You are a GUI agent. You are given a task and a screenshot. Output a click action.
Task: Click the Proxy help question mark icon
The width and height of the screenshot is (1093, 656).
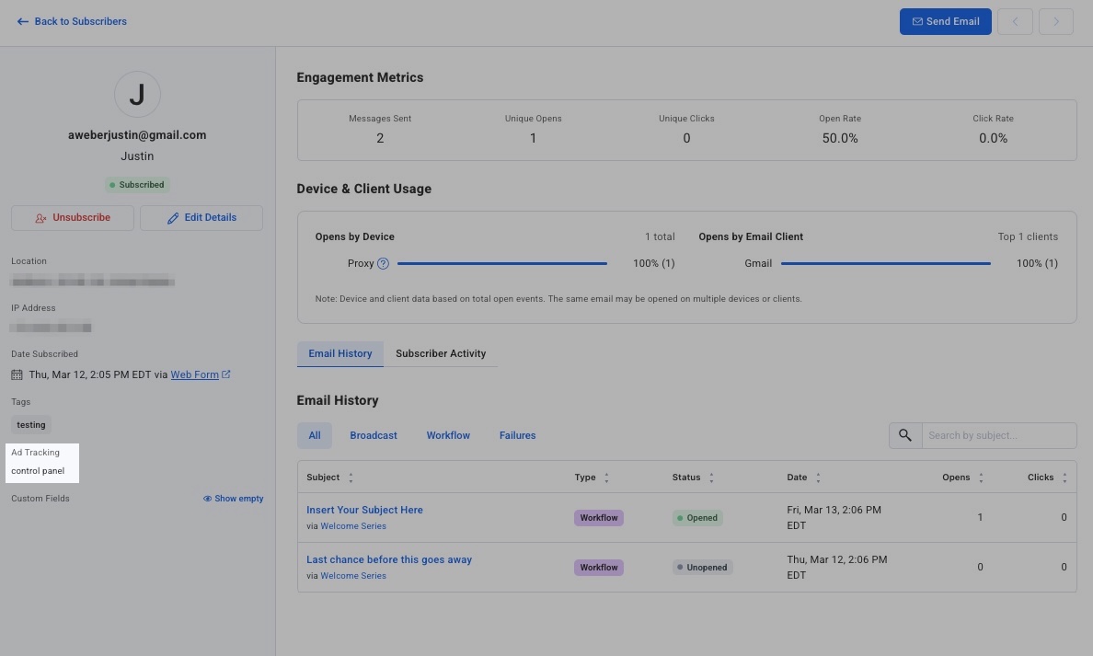[384, 263]
